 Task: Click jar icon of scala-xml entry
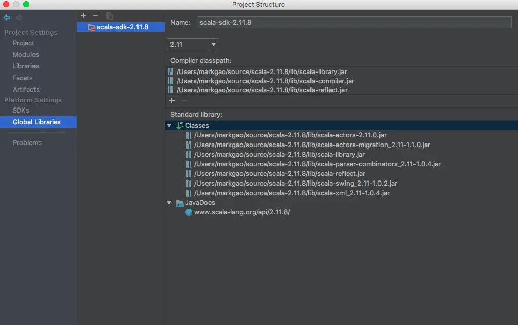point(189,193)
